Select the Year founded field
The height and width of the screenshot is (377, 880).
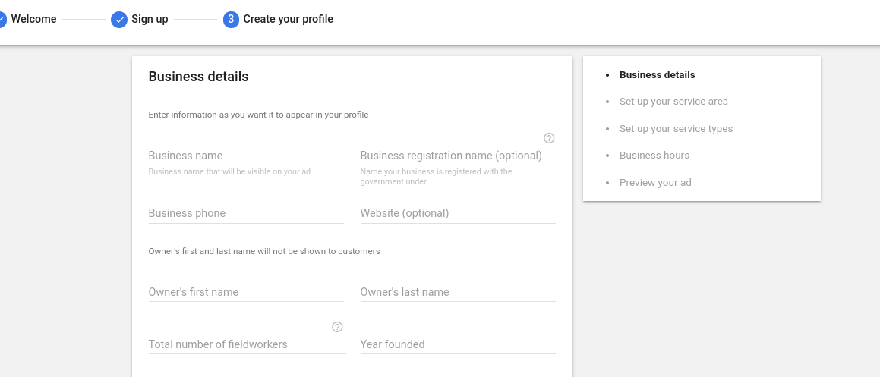click(x=458, y=344)
